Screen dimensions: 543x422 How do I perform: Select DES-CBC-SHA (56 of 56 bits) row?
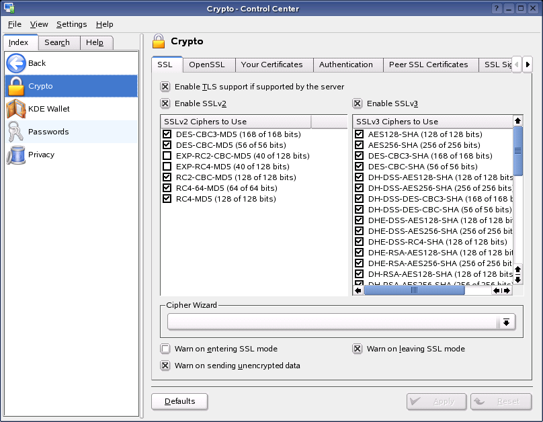pyautogui.click(x=433, y=167)
